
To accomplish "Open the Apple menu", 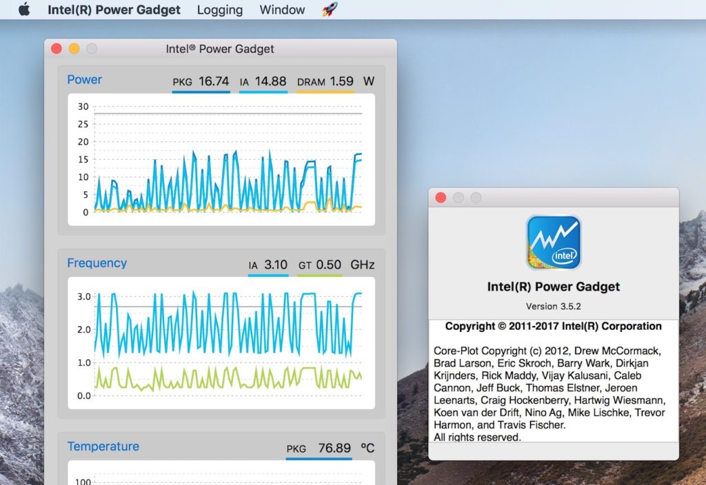I will (x=24, y=10).
